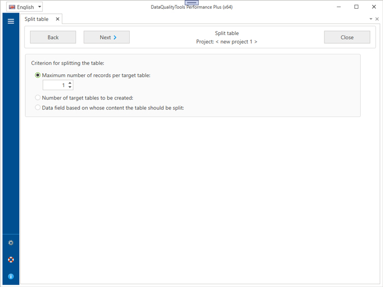
Task: Click the Next button
Action: coord(107,37)
